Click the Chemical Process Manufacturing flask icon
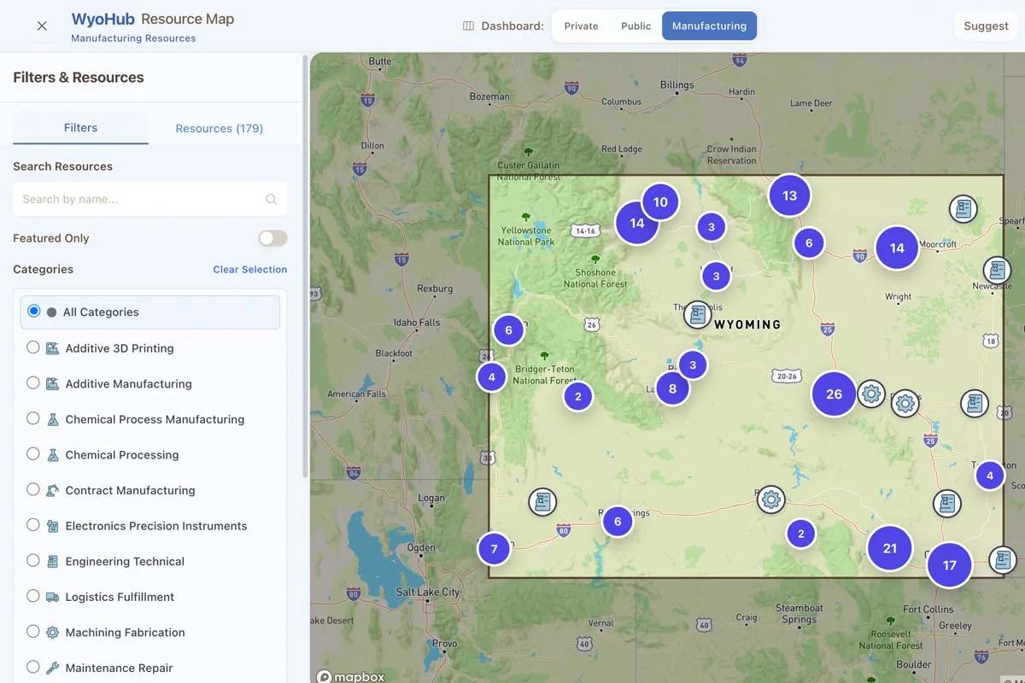 (51, 419)
